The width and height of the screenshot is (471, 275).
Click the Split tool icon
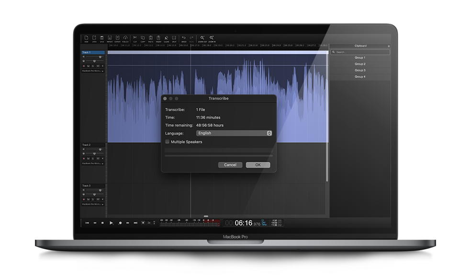(x=174, y=38)
